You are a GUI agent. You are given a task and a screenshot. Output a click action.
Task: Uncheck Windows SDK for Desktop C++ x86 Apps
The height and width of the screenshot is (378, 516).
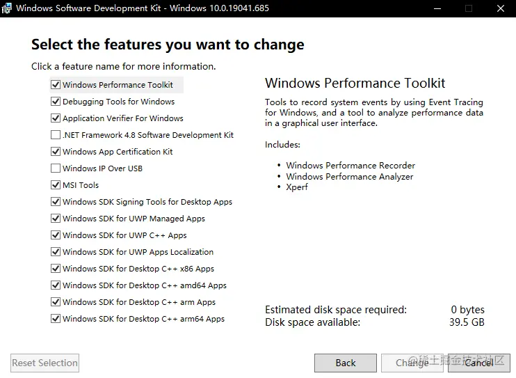(x=56, y=269)
